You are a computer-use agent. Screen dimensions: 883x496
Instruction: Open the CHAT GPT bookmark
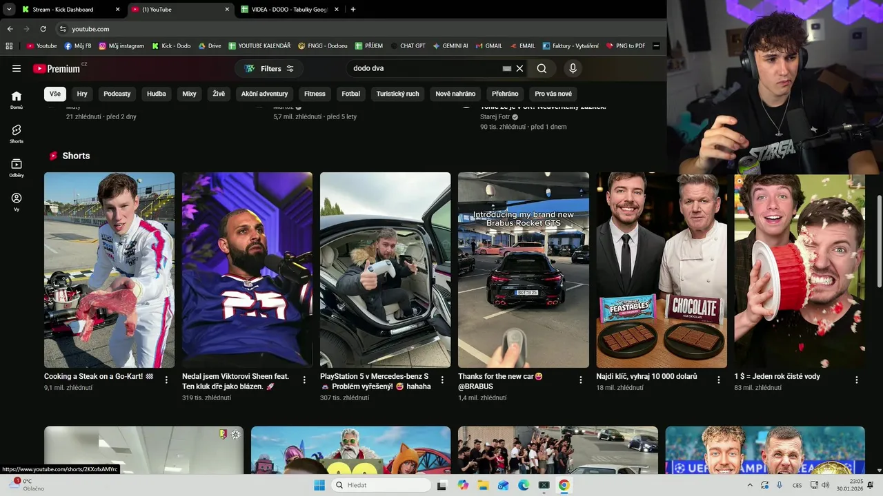point(408,46)
